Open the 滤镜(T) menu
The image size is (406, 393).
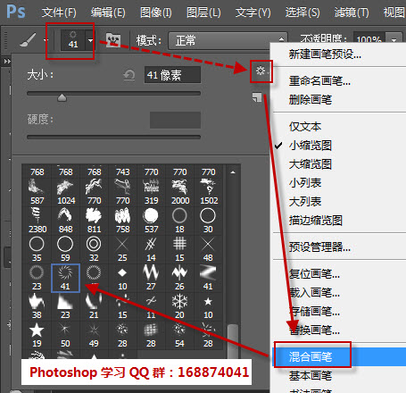352,13
